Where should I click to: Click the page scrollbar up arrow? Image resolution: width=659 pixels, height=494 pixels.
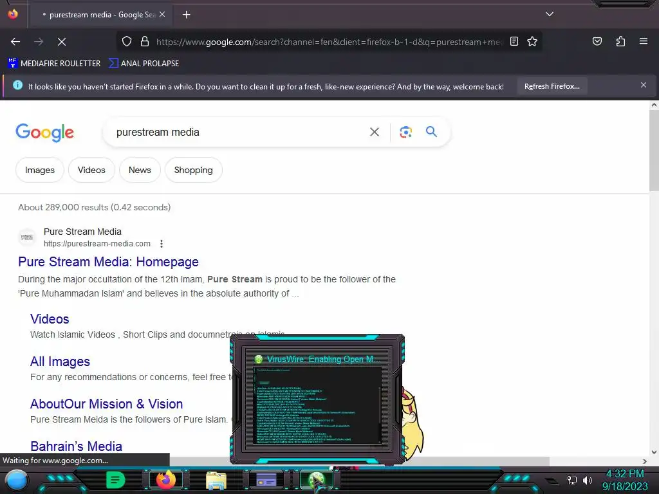(x=654, y=105)
